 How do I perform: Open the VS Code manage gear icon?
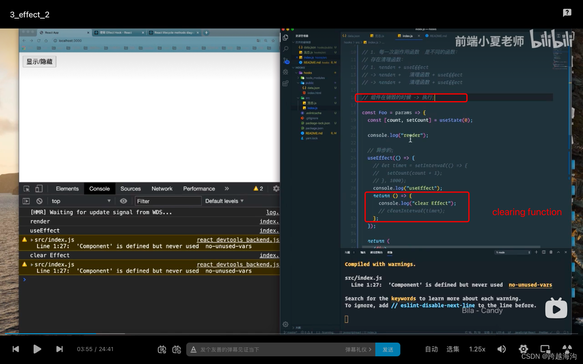point(285,324)
